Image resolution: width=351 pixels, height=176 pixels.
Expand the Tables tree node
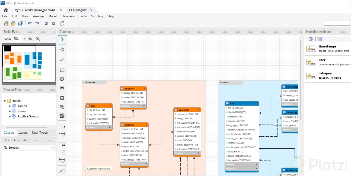tap(10, 106)
